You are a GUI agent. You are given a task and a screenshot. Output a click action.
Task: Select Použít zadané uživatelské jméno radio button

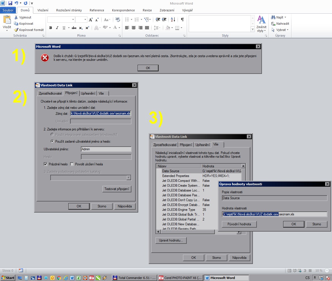coord(52,141)
